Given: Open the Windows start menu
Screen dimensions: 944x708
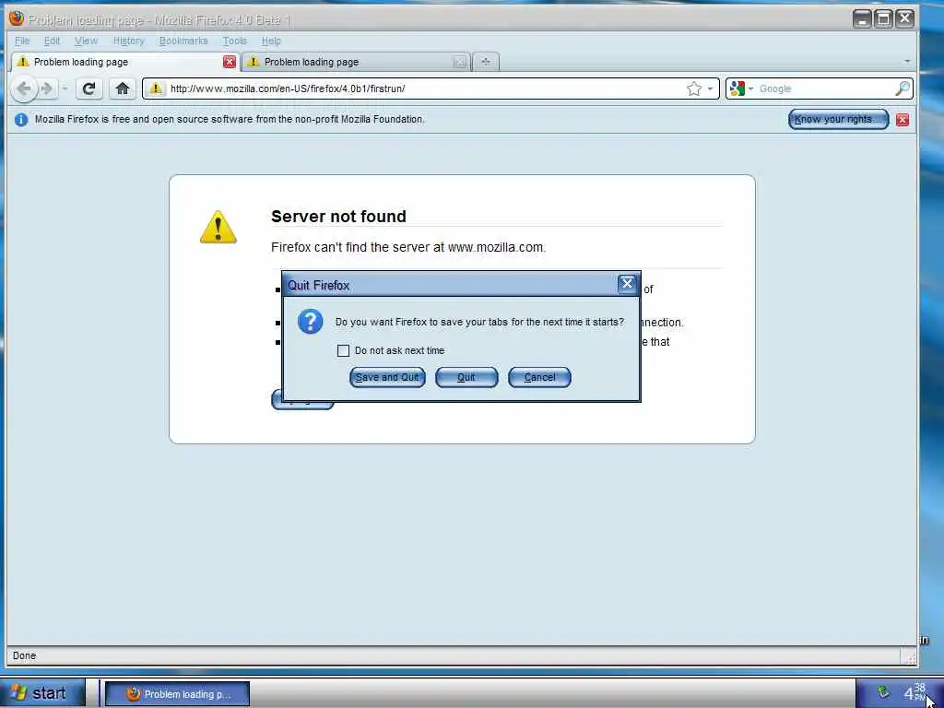Looking at the screenshot, I should point(42,693).
